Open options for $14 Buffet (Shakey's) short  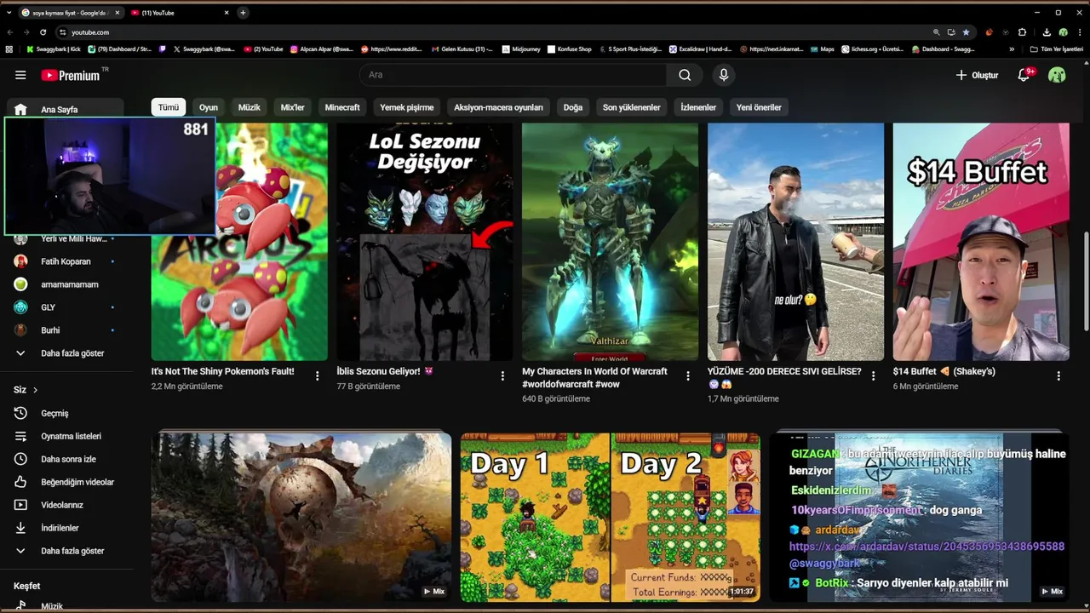pos(1058,375)
